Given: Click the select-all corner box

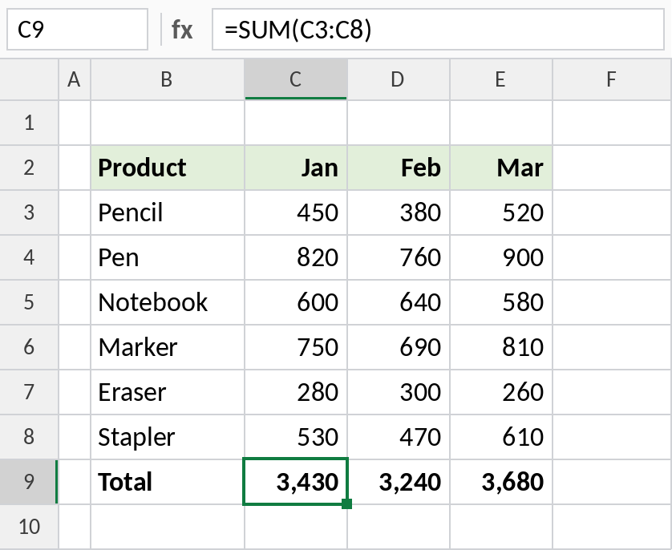Looking at the screenshot, I should 29,79.
